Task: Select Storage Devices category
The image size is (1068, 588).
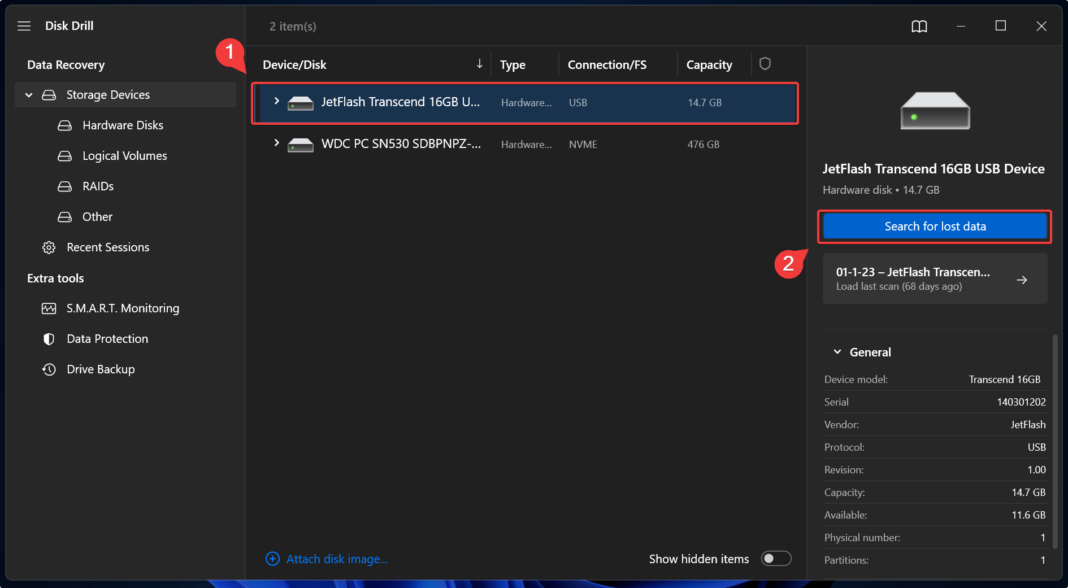Action: tap(125, 95)
